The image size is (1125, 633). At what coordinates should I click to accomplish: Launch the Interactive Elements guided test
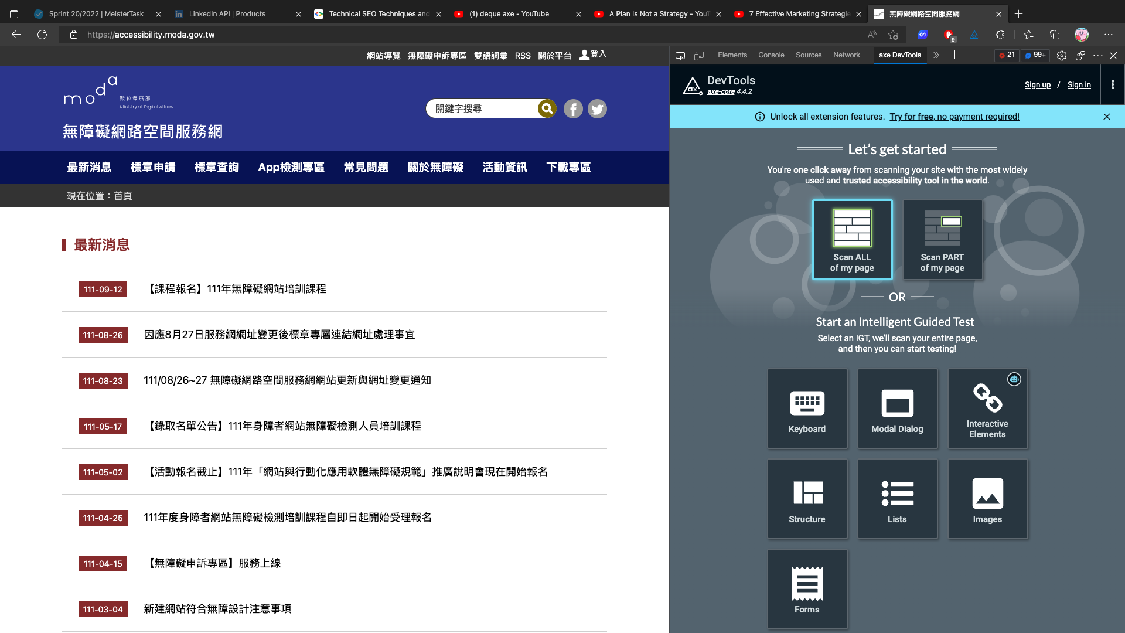point(987,409)
